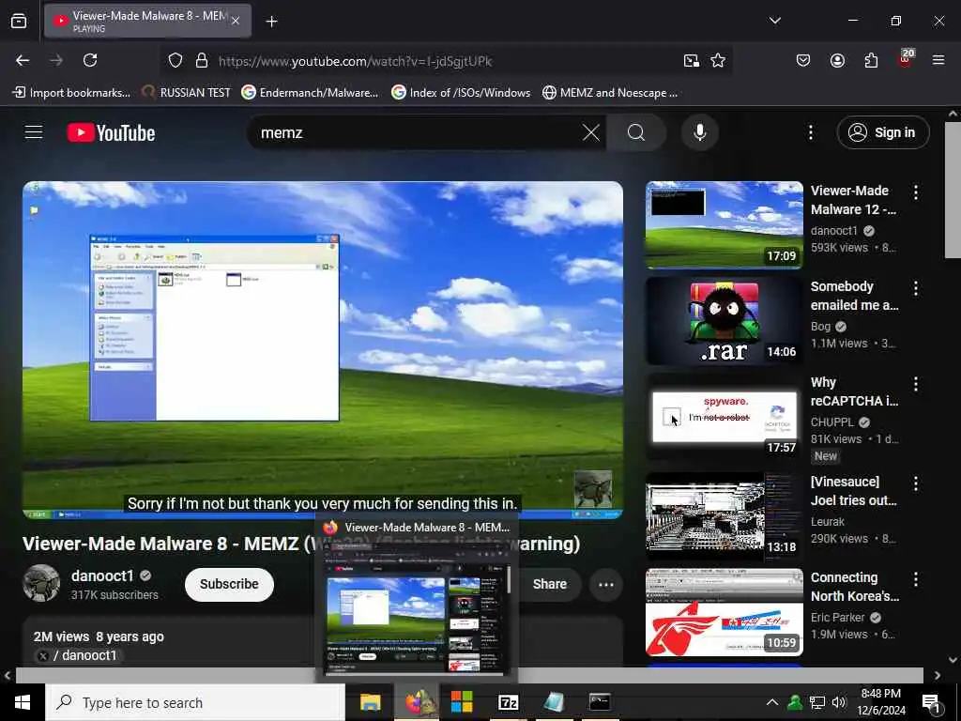This screenshot has width=961, height=721.
Task: Go to YouTube home via logo
Action: coord(111,132)
